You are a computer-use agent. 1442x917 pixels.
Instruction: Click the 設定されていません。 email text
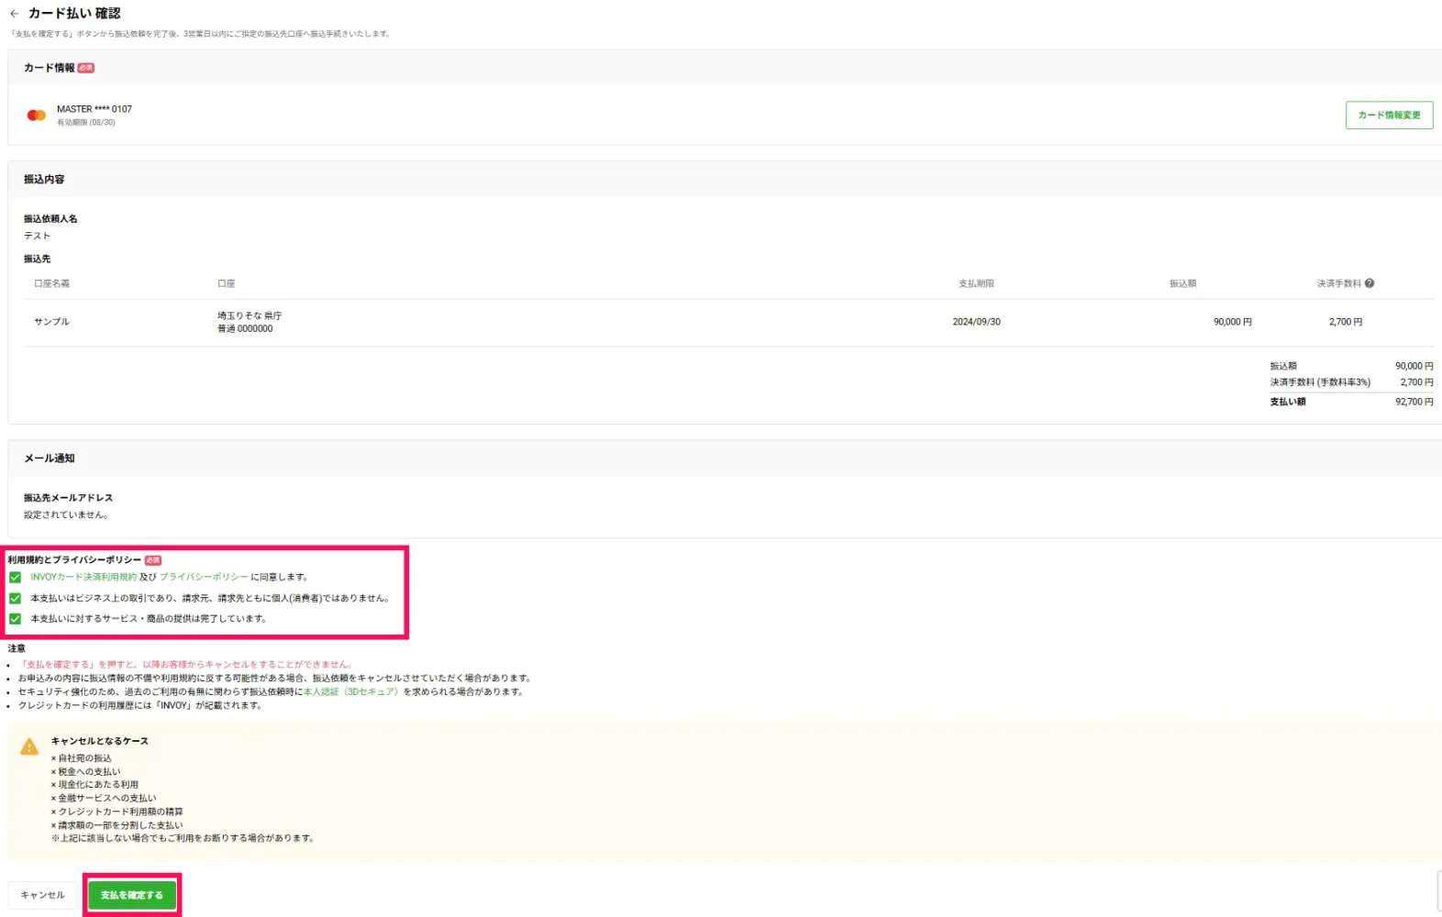(66, 515)
